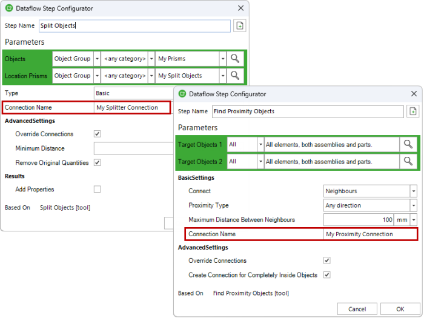The width and height of the screenshot is (424, 318).
Task: Click the Step Name field containing Find Proximity Objects
Action: 308,111
